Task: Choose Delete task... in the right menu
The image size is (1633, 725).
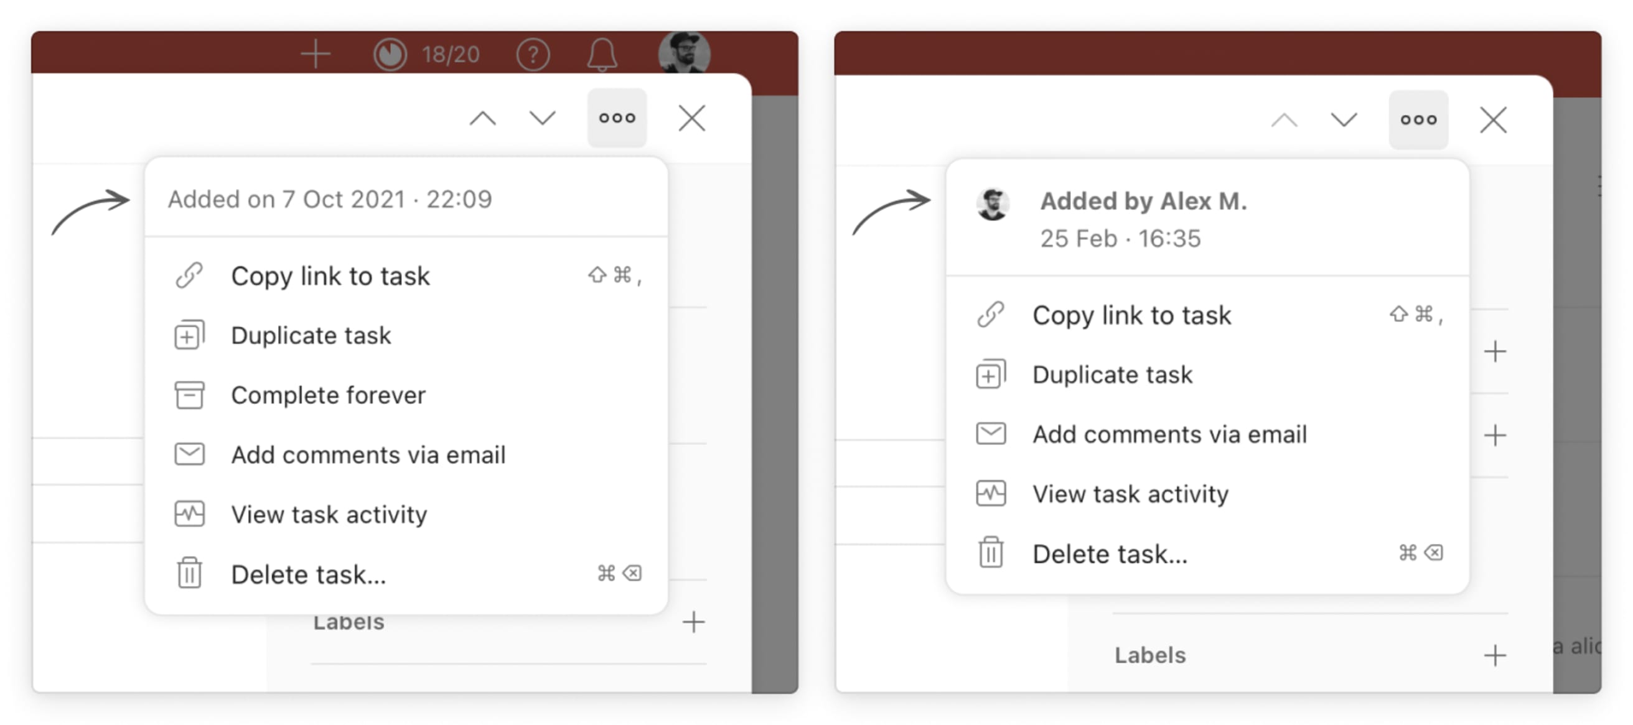Action: point(1110,553)
